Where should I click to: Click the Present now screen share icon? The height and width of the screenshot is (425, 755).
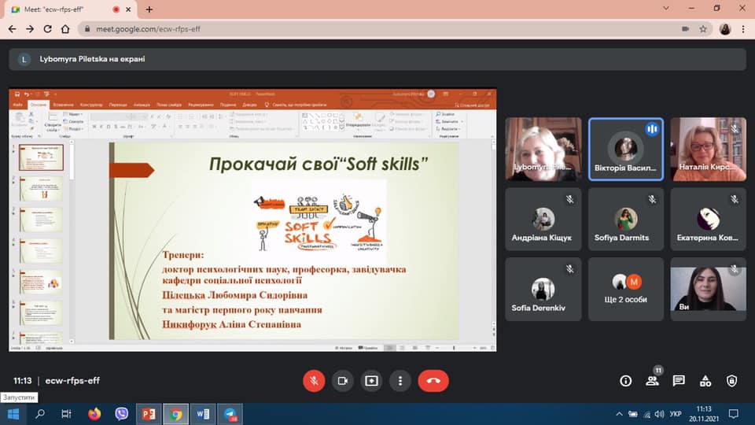point(371,381)
